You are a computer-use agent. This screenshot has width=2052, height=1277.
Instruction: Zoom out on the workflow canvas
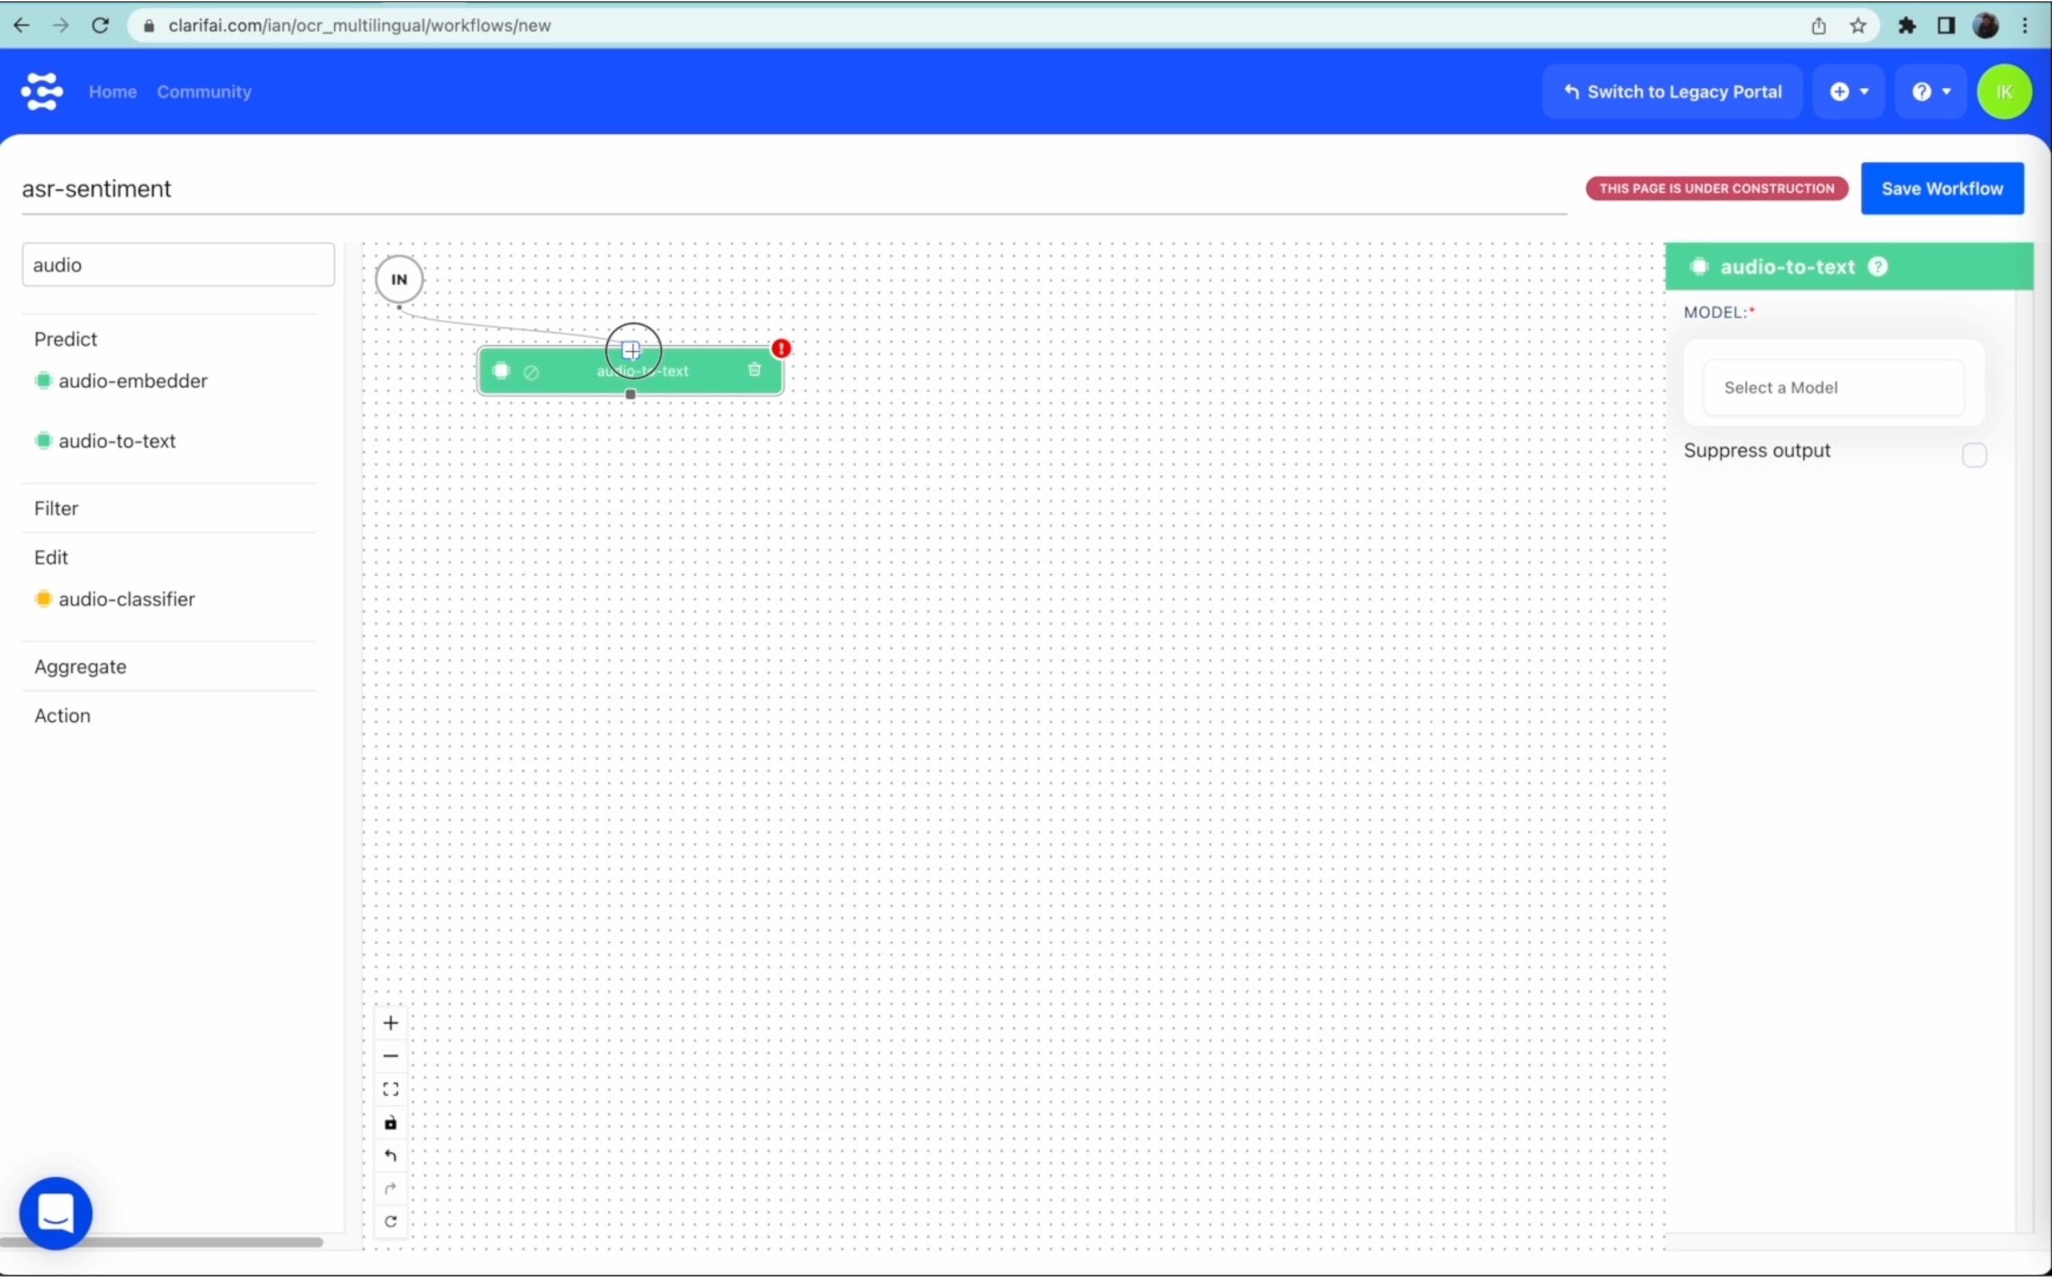pyautogui.click(x=390, y=1055)
